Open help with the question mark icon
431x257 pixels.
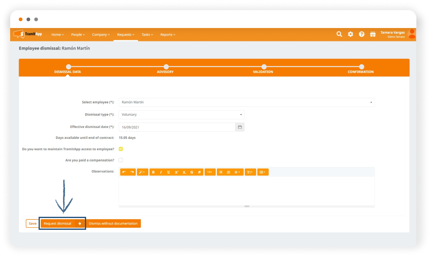pos(362,35)
